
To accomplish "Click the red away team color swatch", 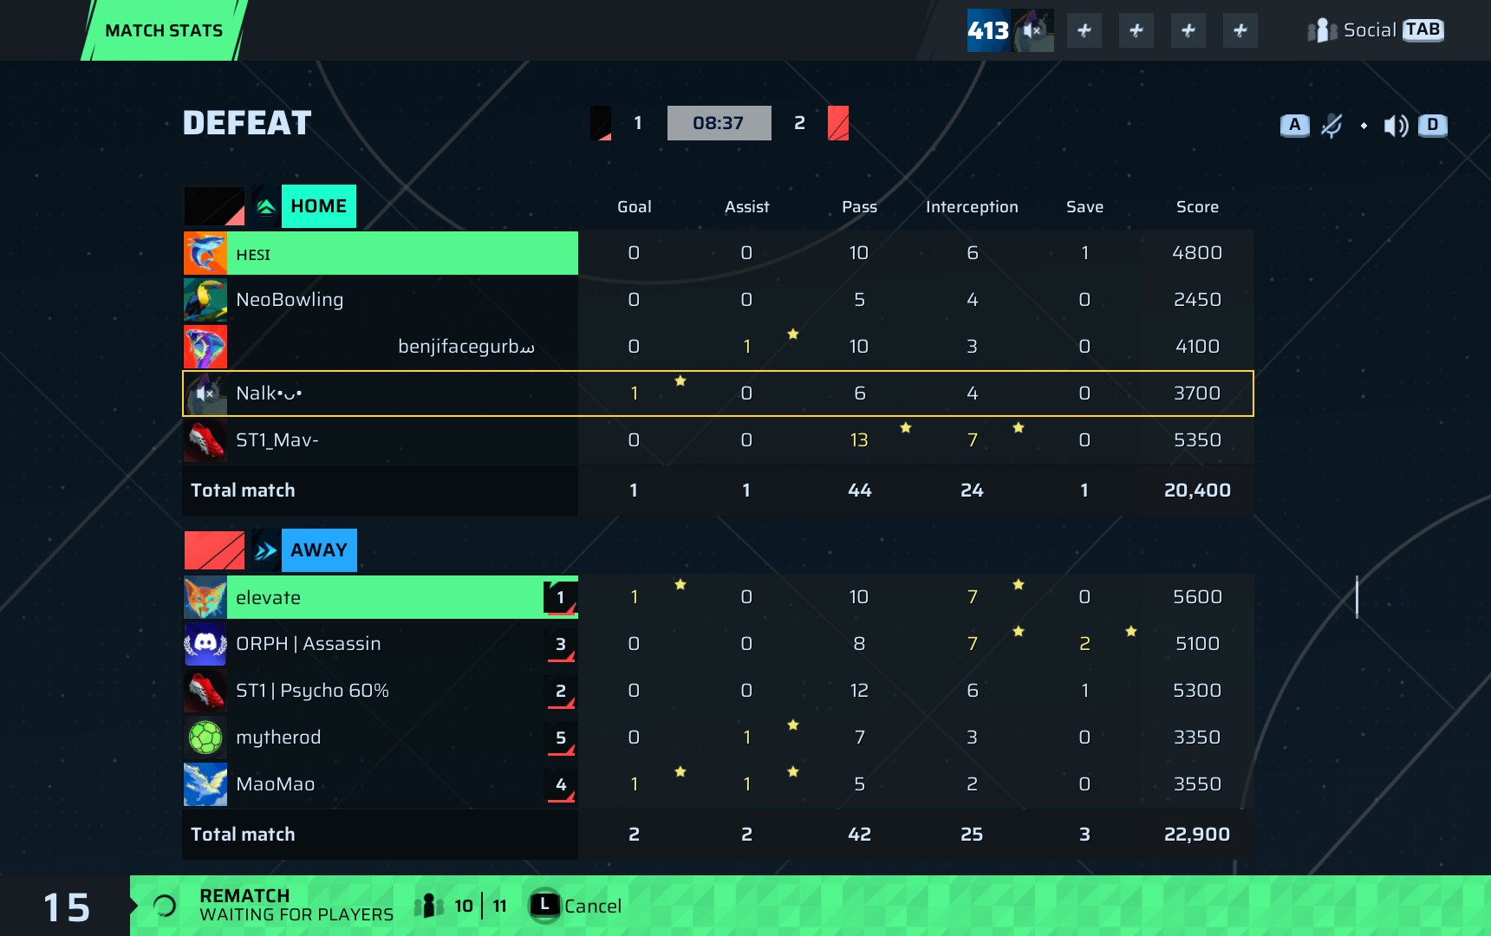I will 214,550.
